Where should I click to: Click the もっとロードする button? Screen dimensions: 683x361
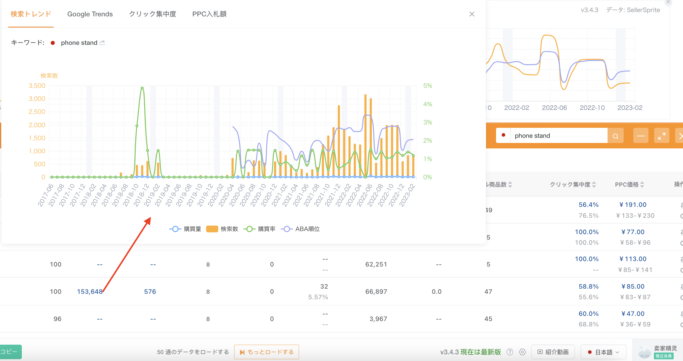tap(267, 352)
